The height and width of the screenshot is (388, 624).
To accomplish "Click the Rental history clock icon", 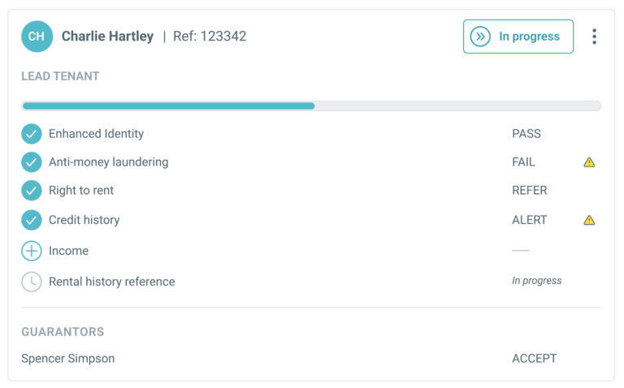I will (32, 282).
